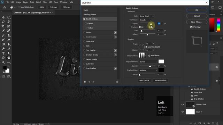Select the Path Selection tool
223x125 pixels.
pyautogui.click(x=9, y=53)
